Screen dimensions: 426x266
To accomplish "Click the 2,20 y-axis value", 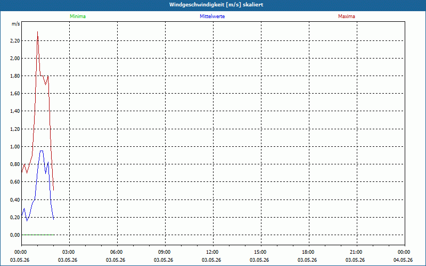I will pyautogui.click(x=15, y=41).
